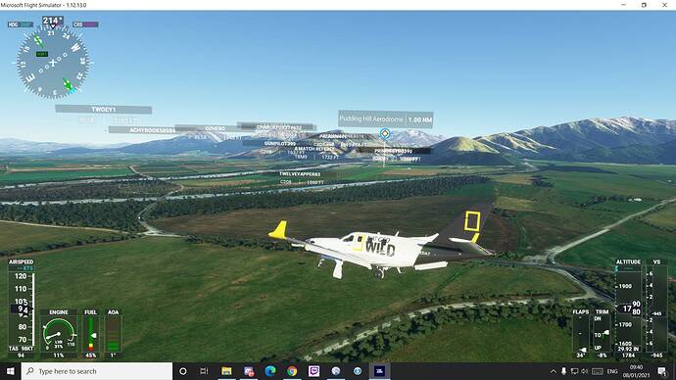Open Microsoft Edge from the taskbar
The height and width of the screenshot is (380, 676).
pos(270,371)
